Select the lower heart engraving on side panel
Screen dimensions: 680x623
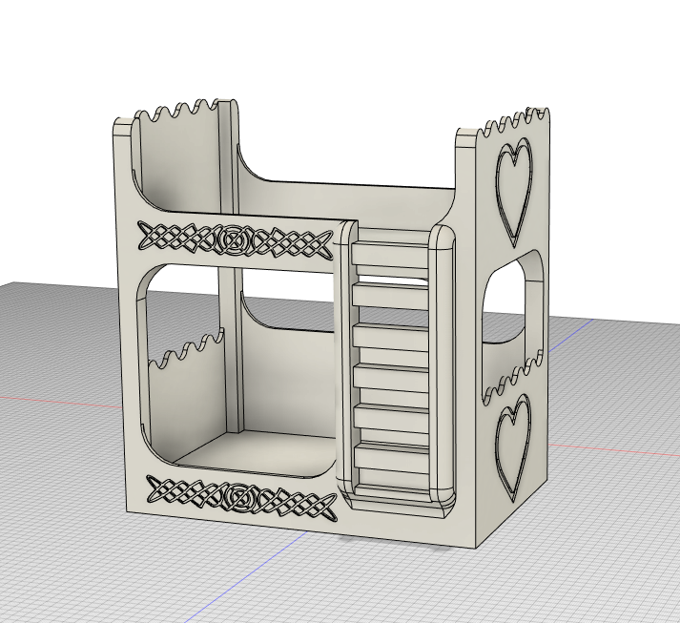[513, 447]
